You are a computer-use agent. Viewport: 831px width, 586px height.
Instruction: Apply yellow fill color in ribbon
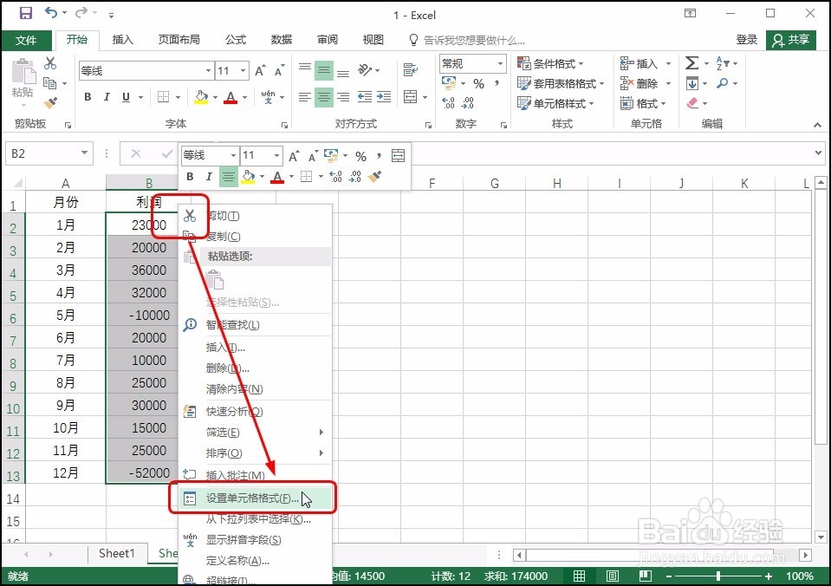pyautogui.click(x=201, y=96)
